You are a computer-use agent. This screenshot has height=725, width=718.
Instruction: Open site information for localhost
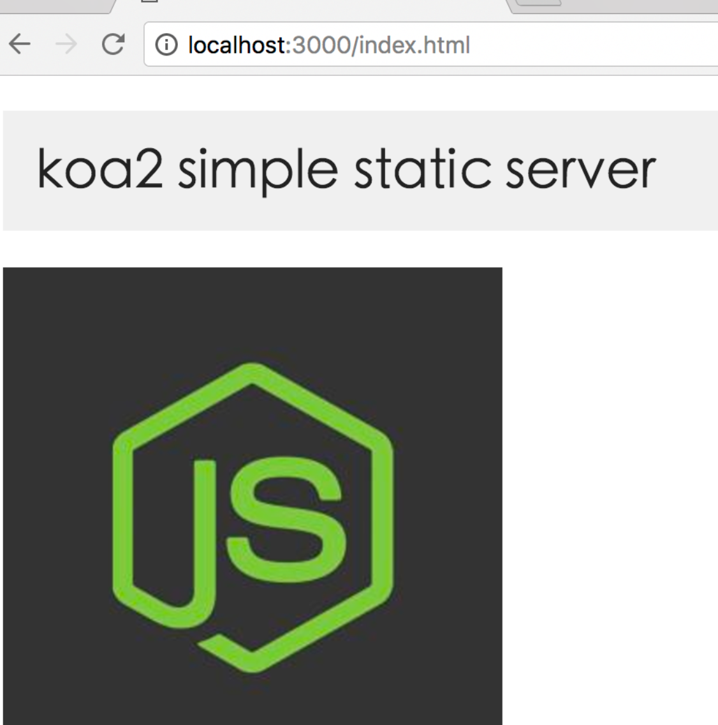[x=166, y=45]
